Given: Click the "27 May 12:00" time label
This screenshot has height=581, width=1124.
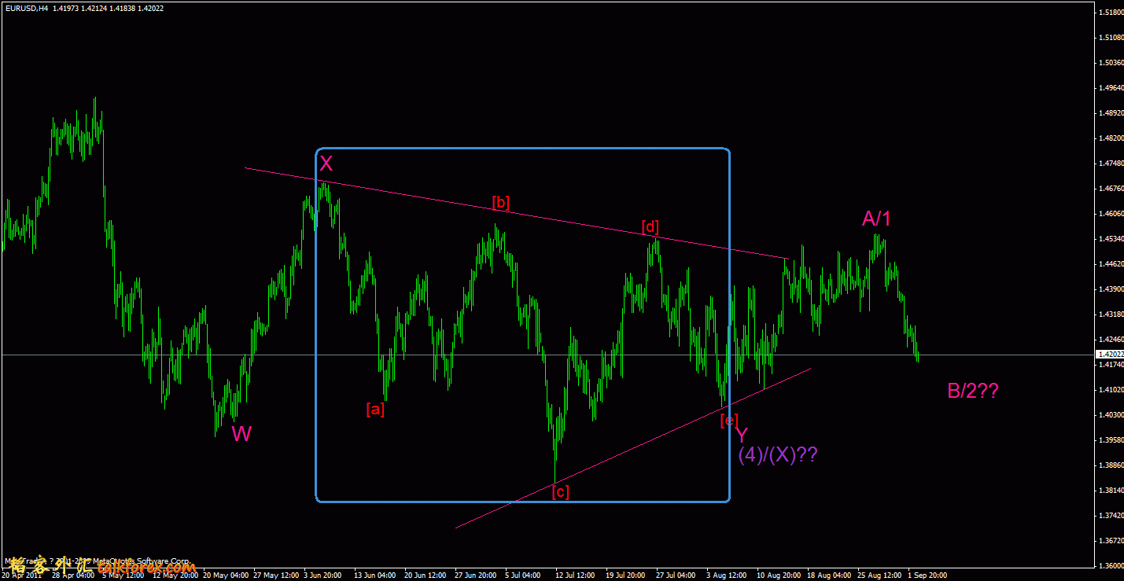Looking at the screenshot, I should coord(275,575).
